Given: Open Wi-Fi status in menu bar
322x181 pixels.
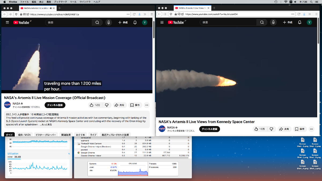Looking at the screenshot, I should pyautogui.click(x=286, y=2).
